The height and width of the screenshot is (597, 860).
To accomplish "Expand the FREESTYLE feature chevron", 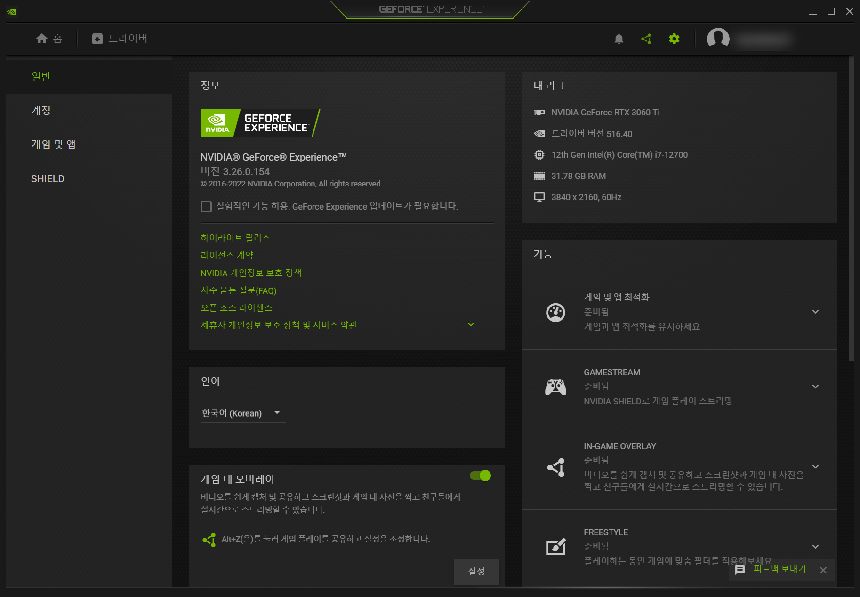I will coord(816,547).
